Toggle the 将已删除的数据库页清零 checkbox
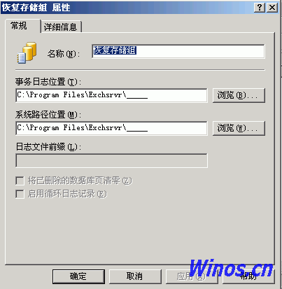Viewport: 282px width, 289px height. 20,181
